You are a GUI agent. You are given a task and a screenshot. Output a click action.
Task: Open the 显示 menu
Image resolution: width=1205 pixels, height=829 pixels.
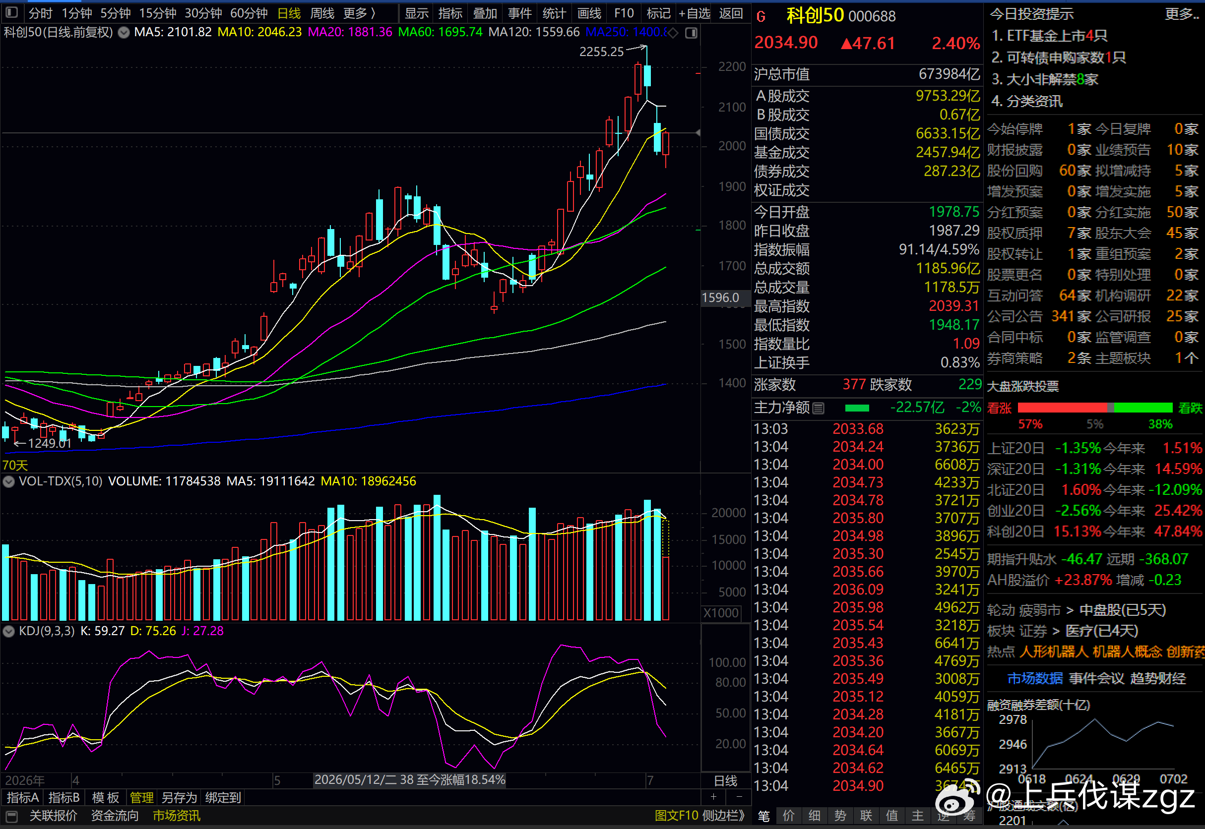417,13
